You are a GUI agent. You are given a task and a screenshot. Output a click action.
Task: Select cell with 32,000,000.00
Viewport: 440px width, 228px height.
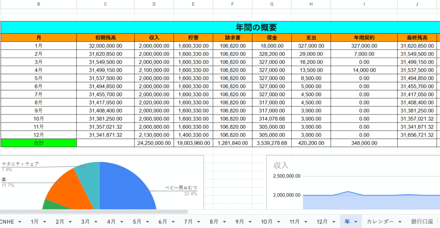(106, 46)
